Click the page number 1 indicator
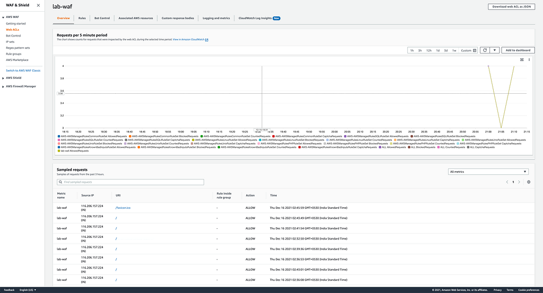The height and width of the screenshot is (293, 543). pyautogui.click(x=513, y=182)
